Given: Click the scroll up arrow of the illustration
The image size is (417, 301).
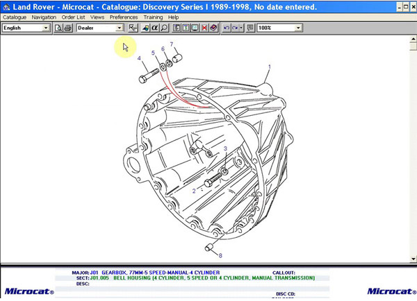Looking at the screenshot, I should click(x=413, y=40).
